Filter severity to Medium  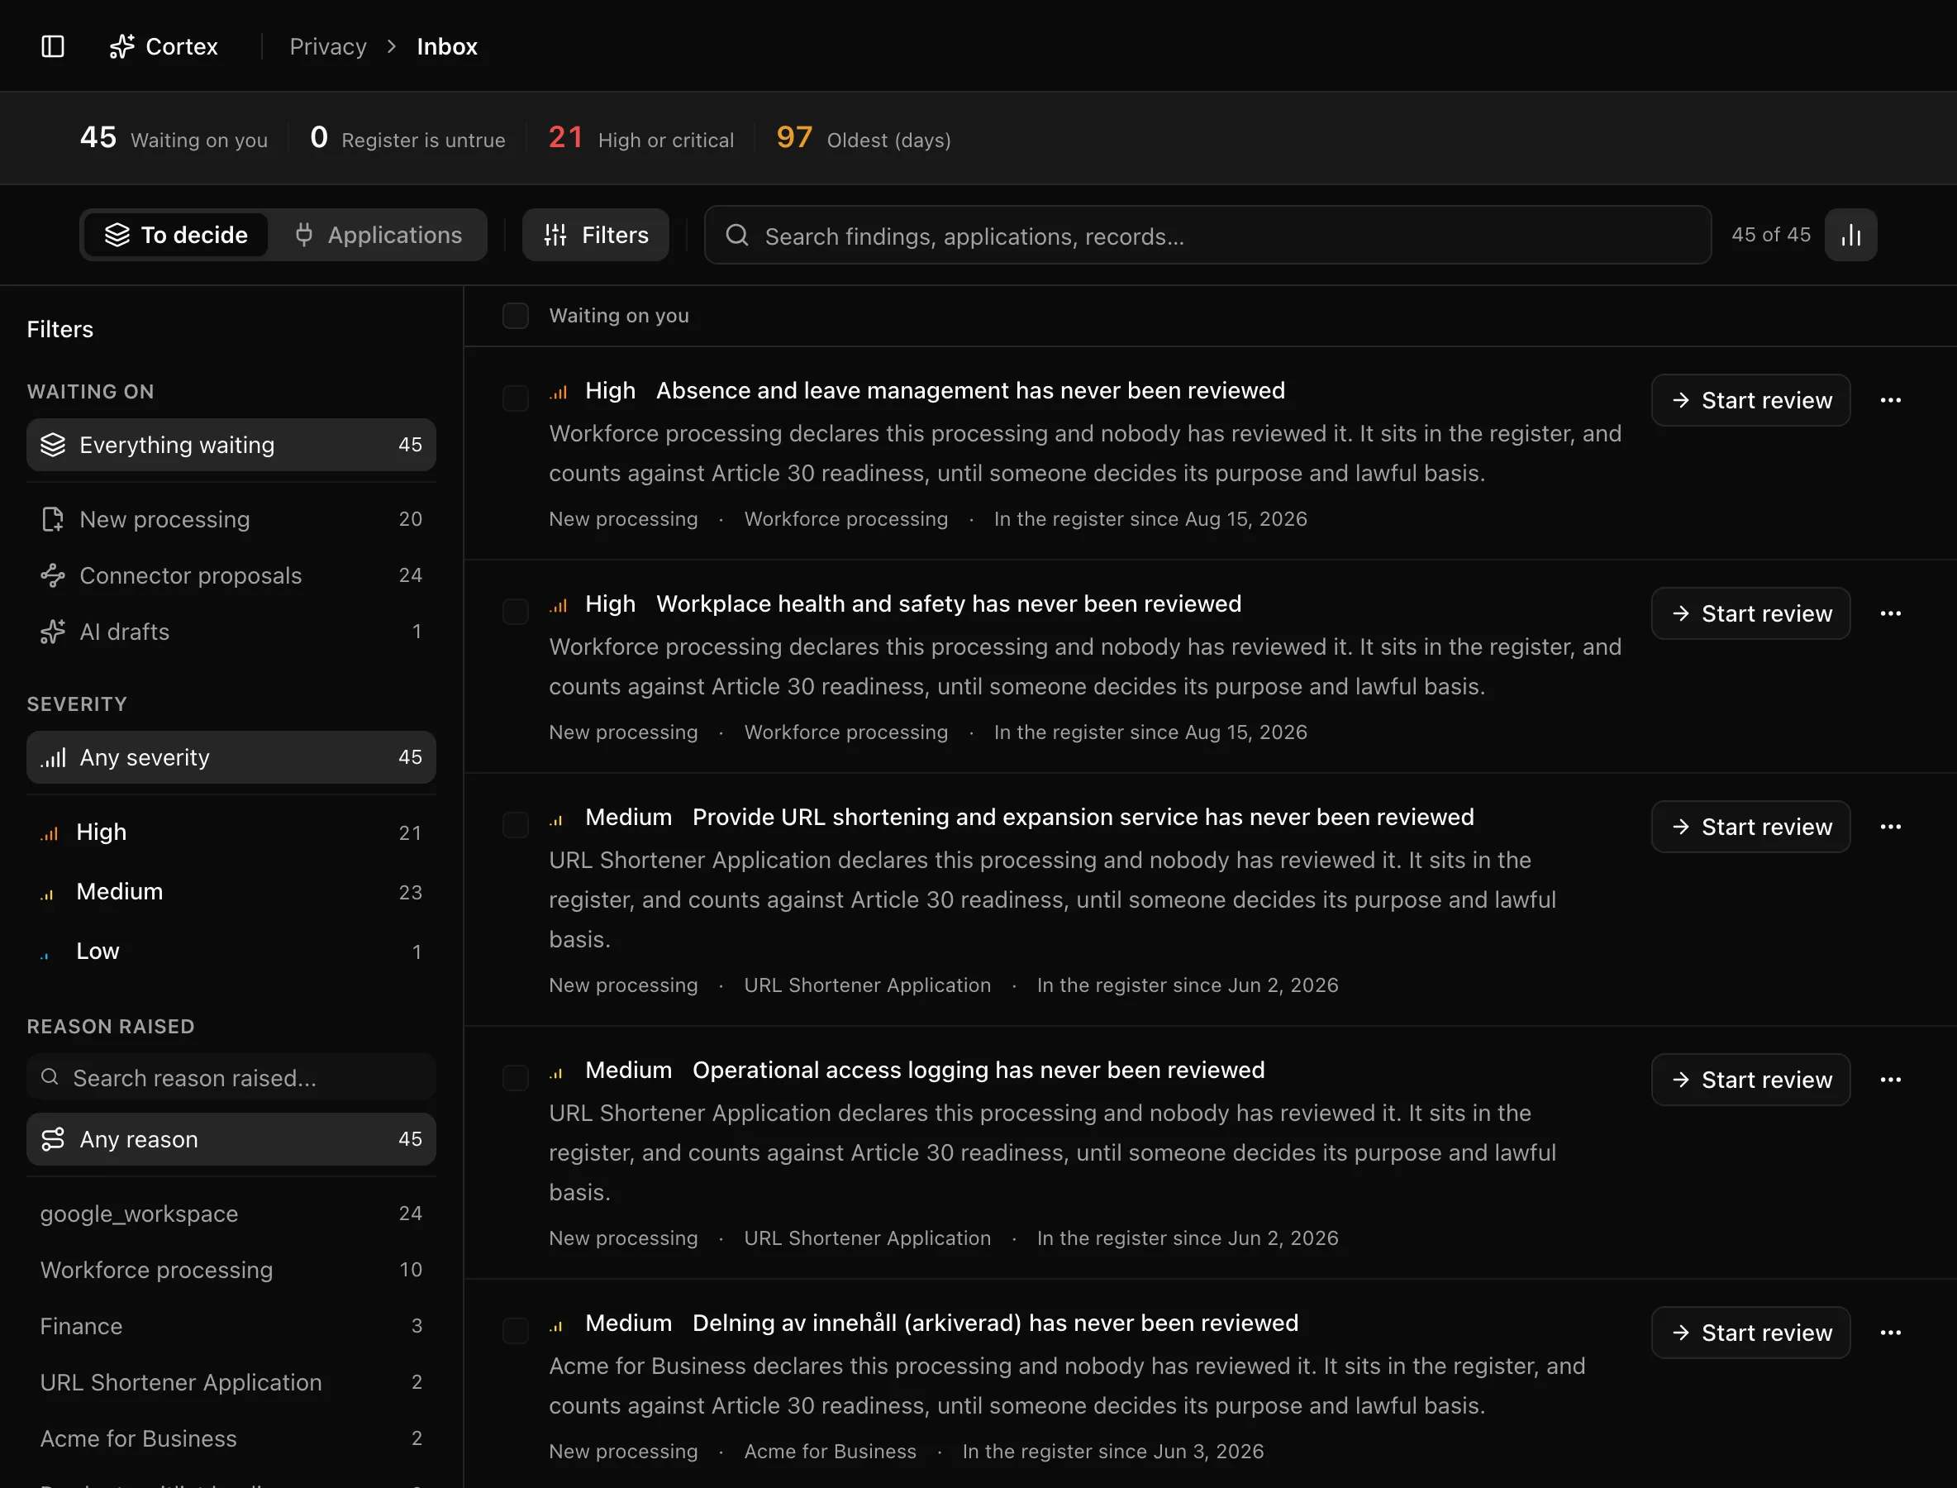click(231, 892)
